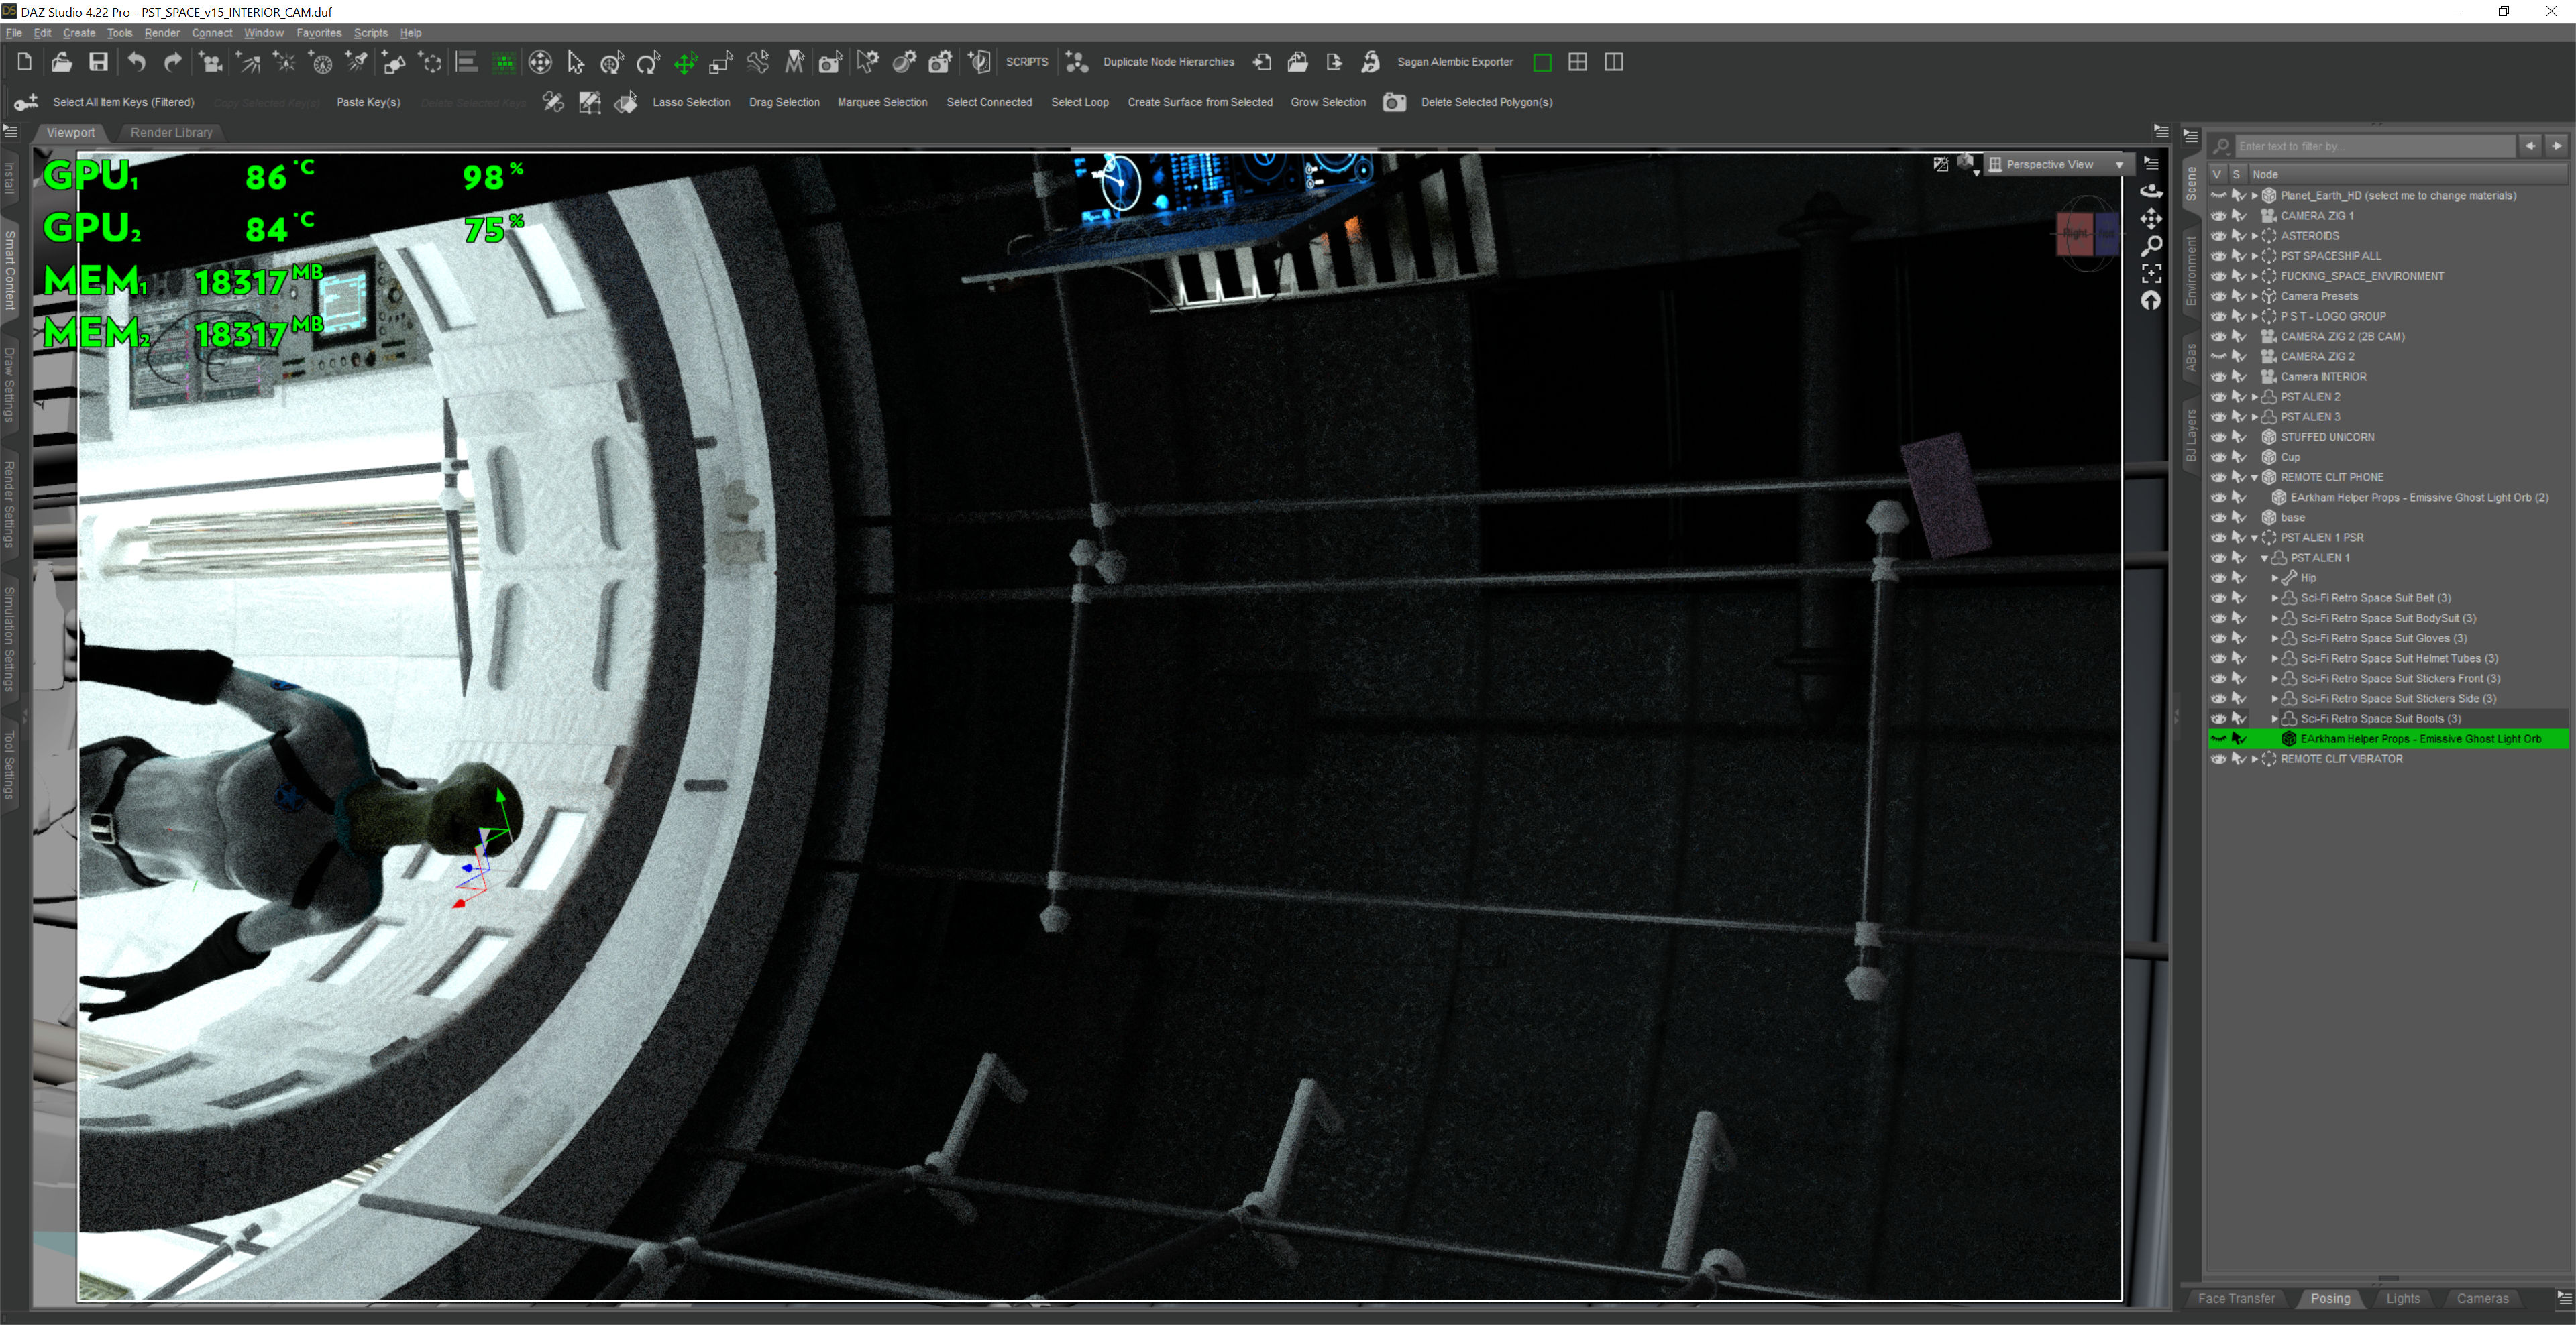The width and height of the screenshot is (2576, 1325).
Task: Expand the PST SPACESHIP ALL node
Action: pyautogui.click(x=2254, y=255)
